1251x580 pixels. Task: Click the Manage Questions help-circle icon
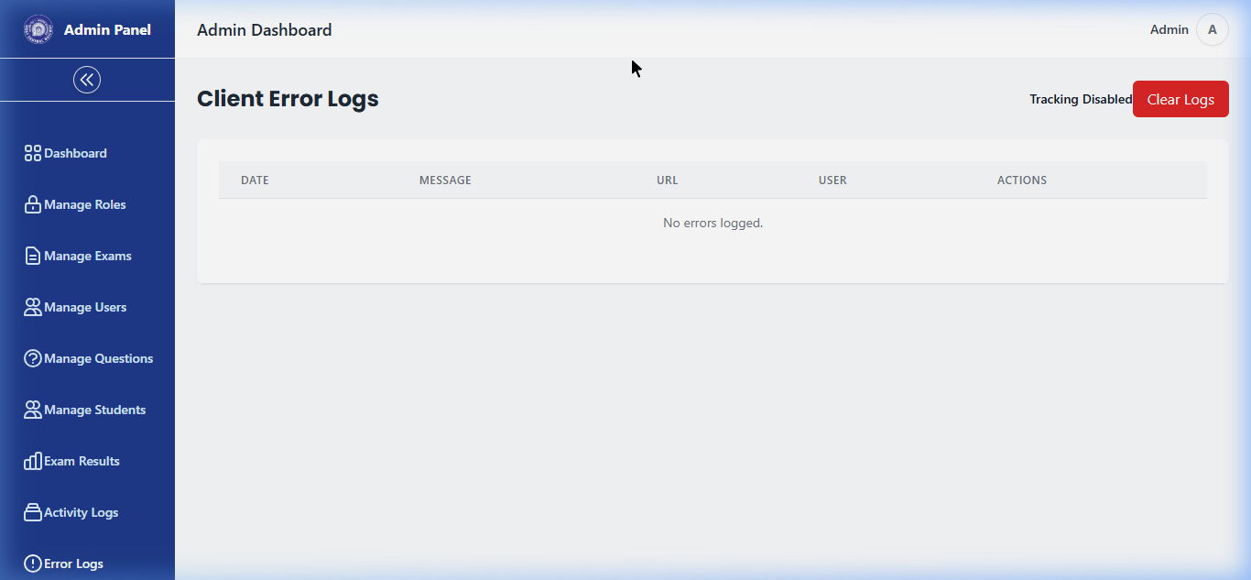33,358
